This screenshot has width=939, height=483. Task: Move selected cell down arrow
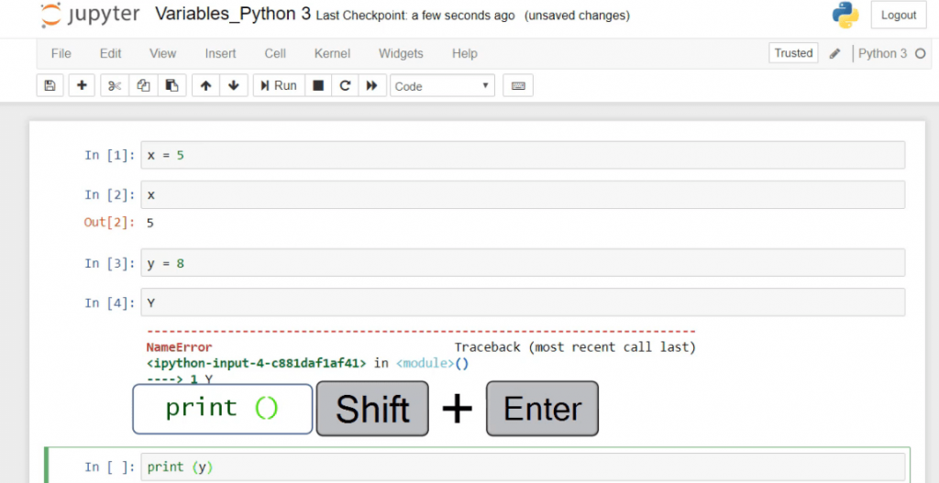point(233,85)
